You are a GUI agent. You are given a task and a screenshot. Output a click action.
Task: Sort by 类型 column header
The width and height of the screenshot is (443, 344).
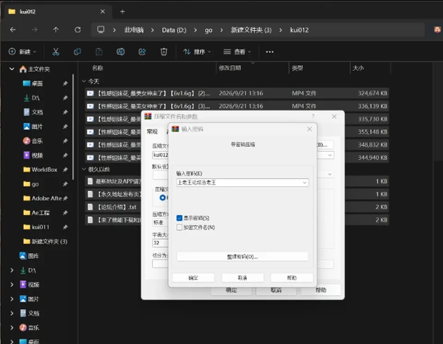point(298,68)
